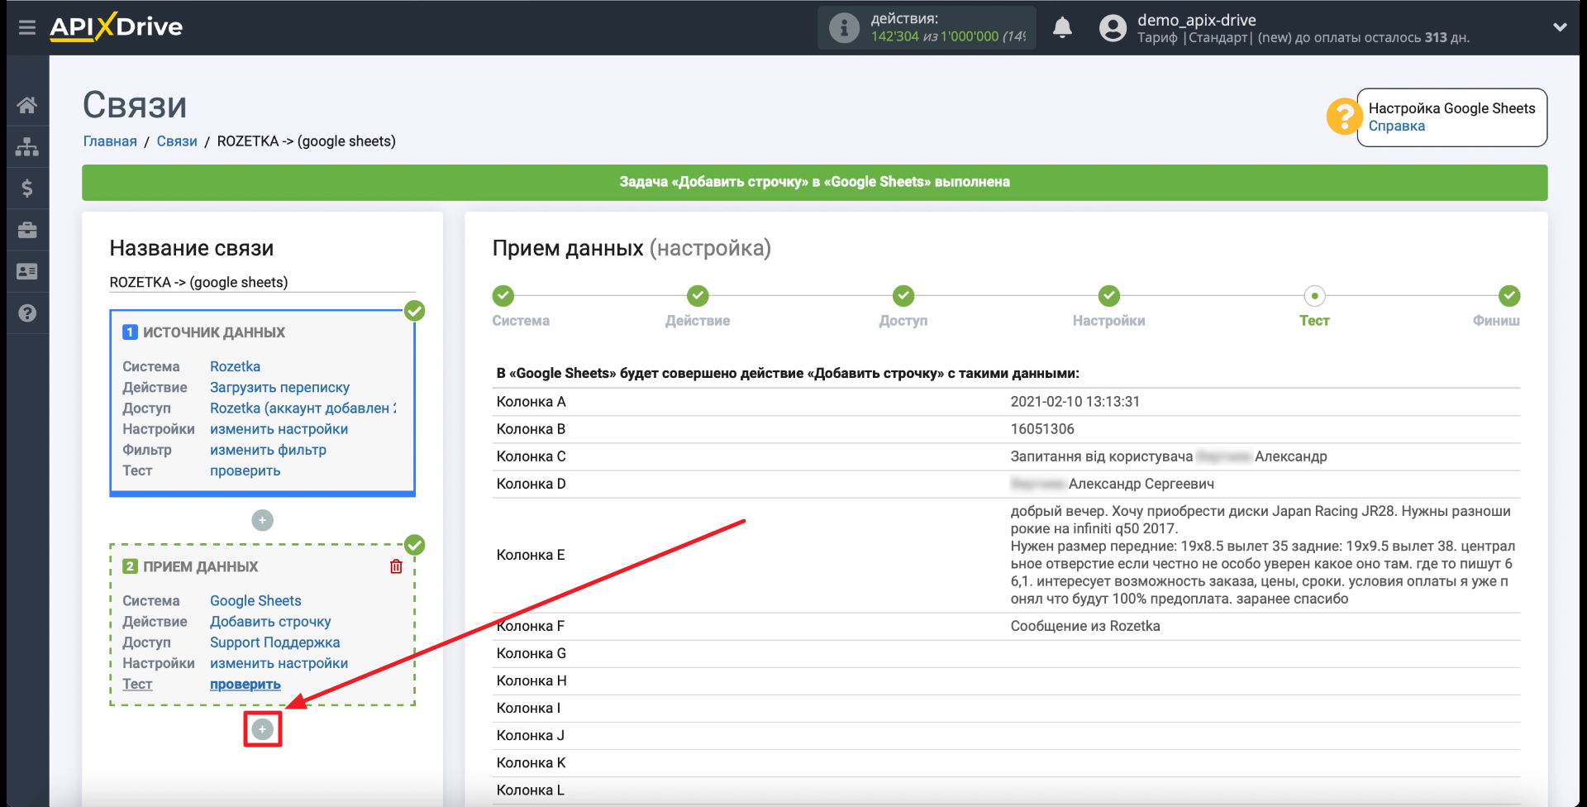1587x807 pixels.
Task: Click the Колонка L label
Action: 531,790
